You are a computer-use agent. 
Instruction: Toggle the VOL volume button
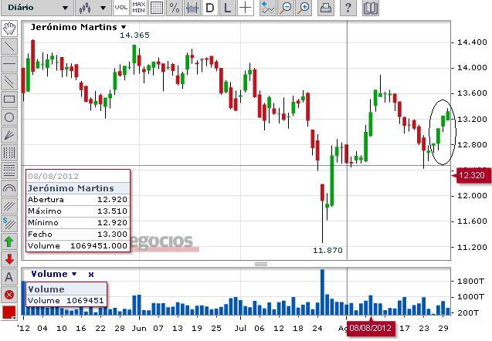120,8
